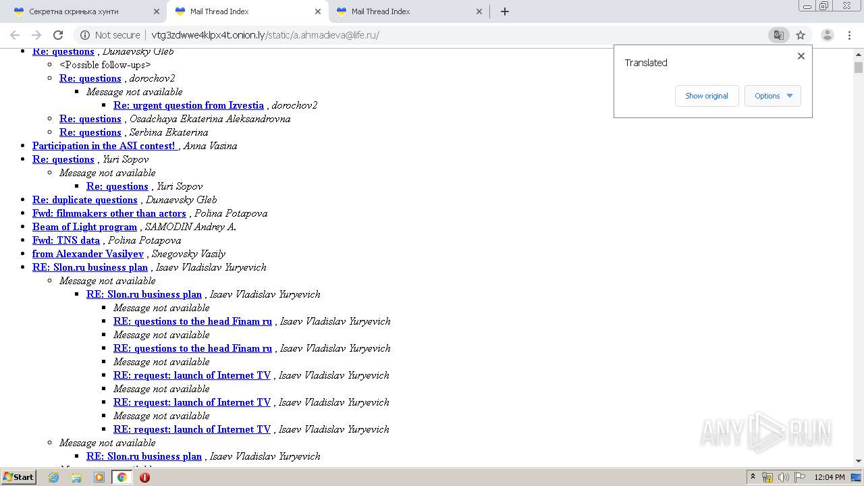The image size is (864, 486).
Task: Open the Chrome profile avatar
Action: (827, 35)
